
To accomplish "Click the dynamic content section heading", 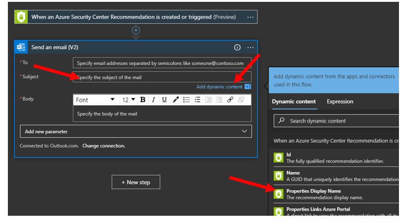I will [336, 141].
